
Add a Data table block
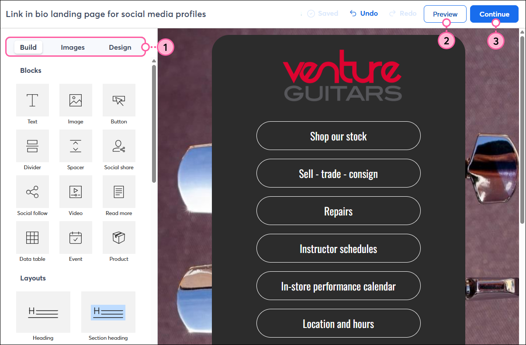pyautogui.click(x=32, y=238)
